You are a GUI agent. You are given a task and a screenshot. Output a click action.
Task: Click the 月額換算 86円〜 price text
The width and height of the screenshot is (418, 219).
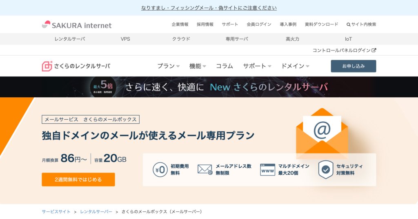coord(64,158)
